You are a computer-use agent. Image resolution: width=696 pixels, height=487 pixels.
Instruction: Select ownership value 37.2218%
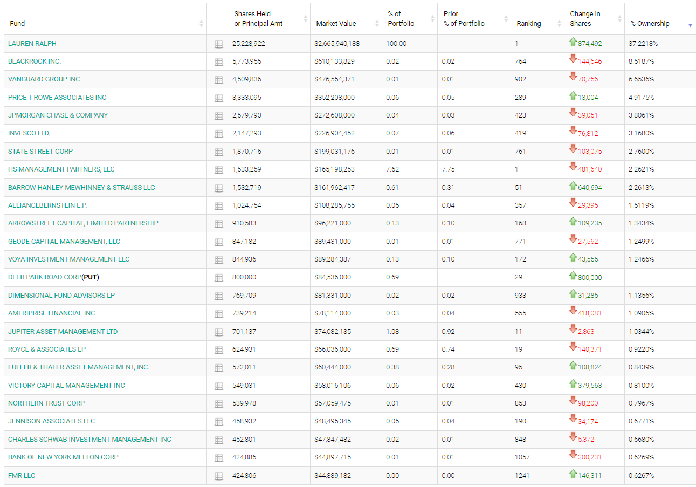(x=643, y=43)
